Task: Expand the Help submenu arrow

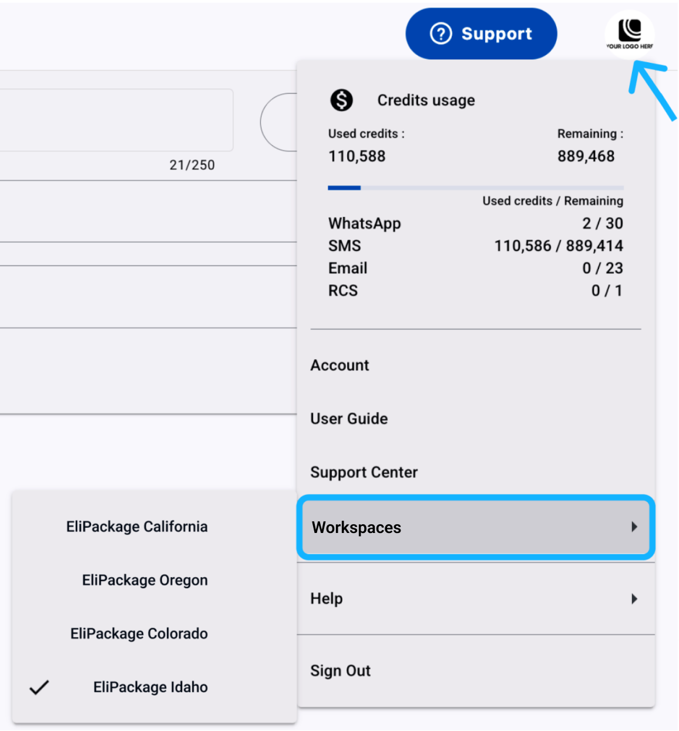Action: [x=634, y=599]
